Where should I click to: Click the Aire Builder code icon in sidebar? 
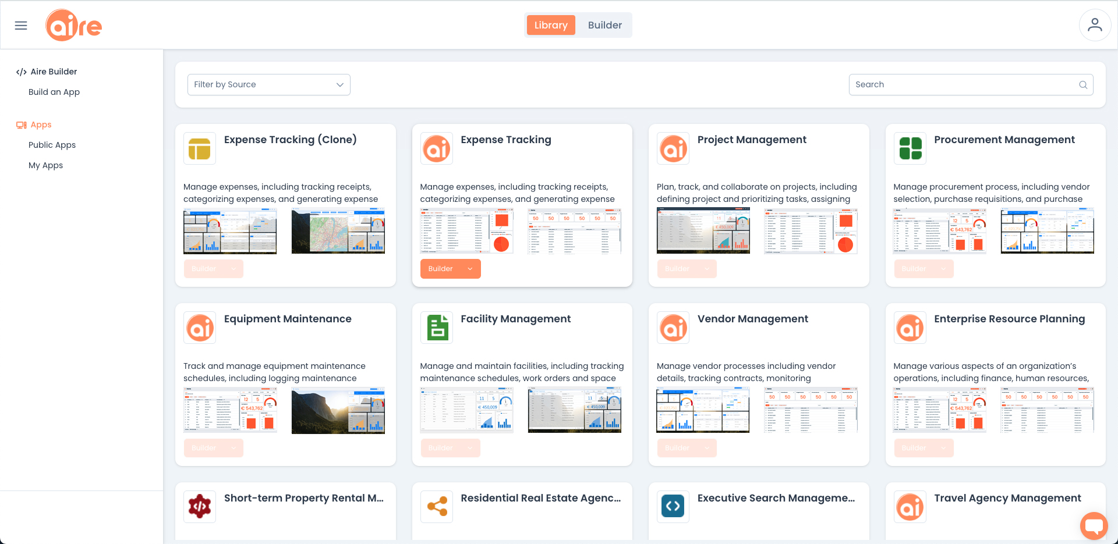[22, 72]
